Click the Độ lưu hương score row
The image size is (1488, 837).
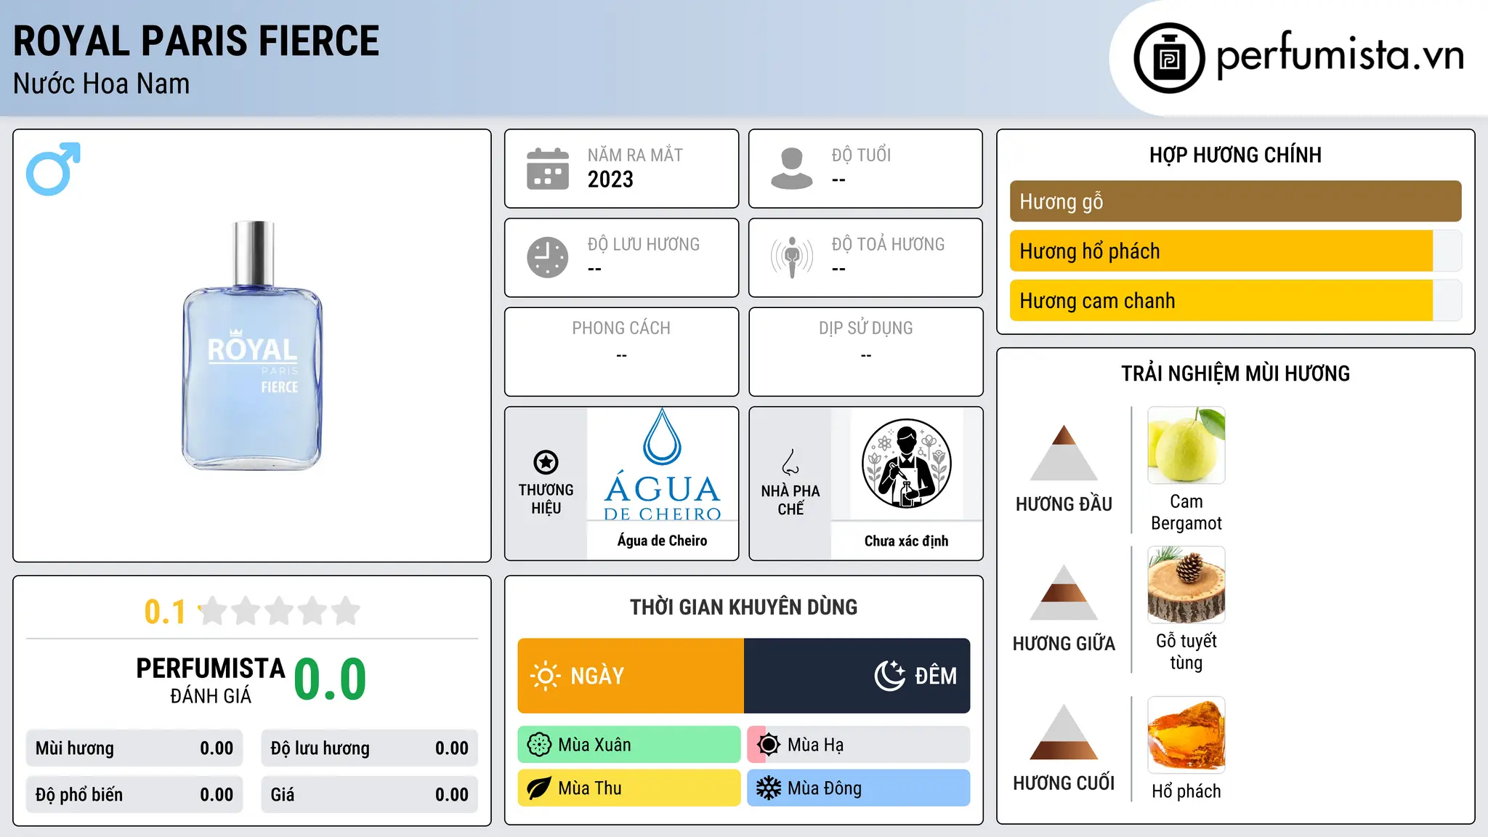click(370, 748)
